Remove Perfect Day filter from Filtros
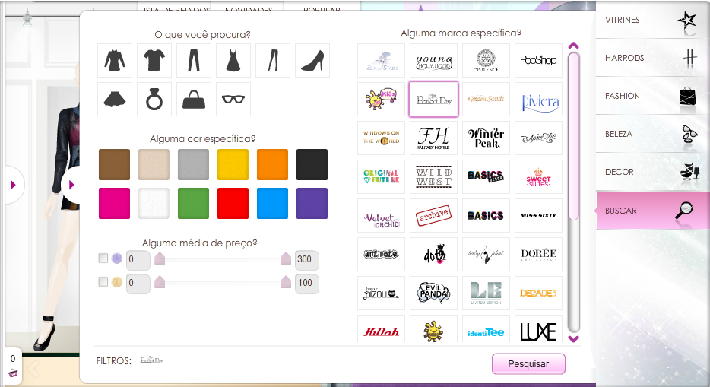The image size is (710, 387). pos(151,360)
